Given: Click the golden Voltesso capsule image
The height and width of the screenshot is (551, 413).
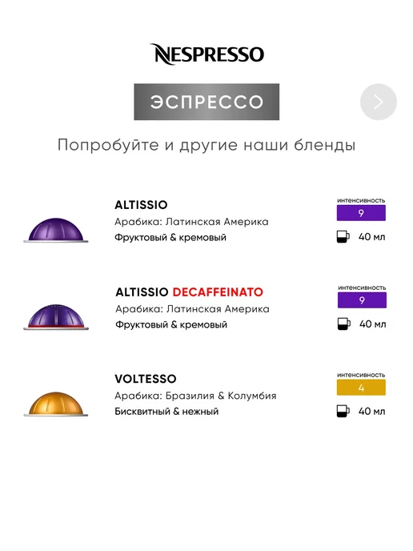Looking at the screenshot, I should pyautogui.click(x=56, y=404).
